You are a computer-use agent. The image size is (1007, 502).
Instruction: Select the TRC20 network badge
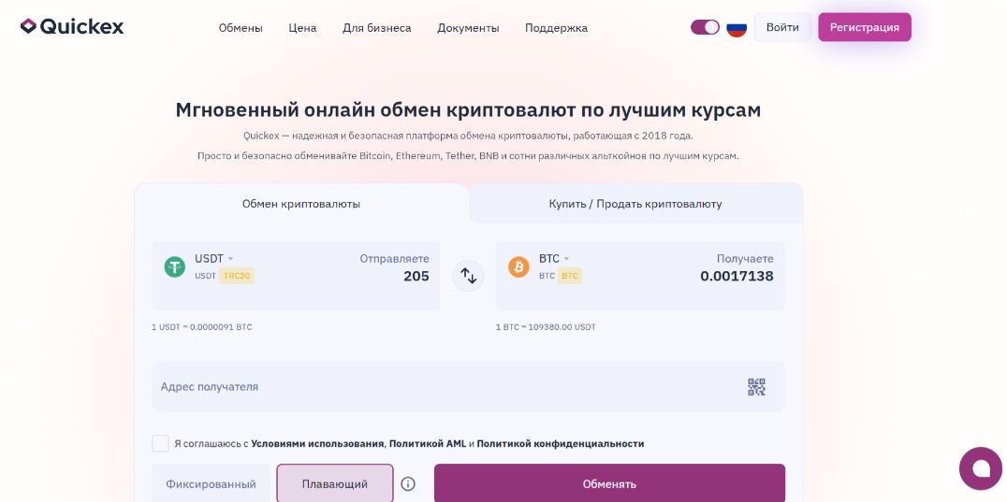[x=237, y=276]
